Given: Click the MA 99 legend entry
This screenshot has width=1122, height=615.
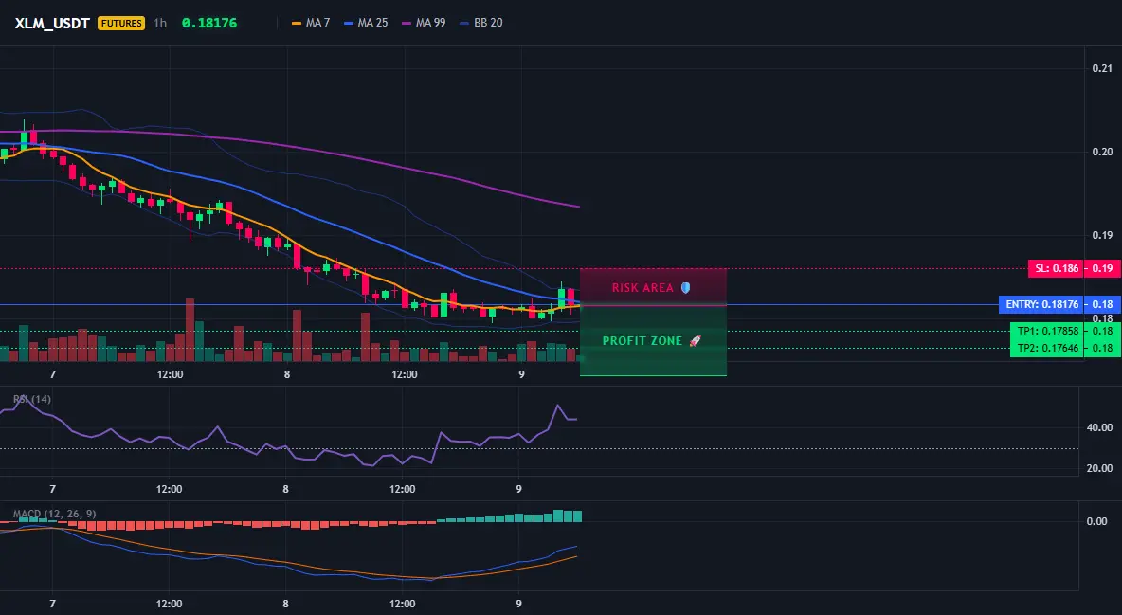Looking at the screenshot, I should (425, 23).
